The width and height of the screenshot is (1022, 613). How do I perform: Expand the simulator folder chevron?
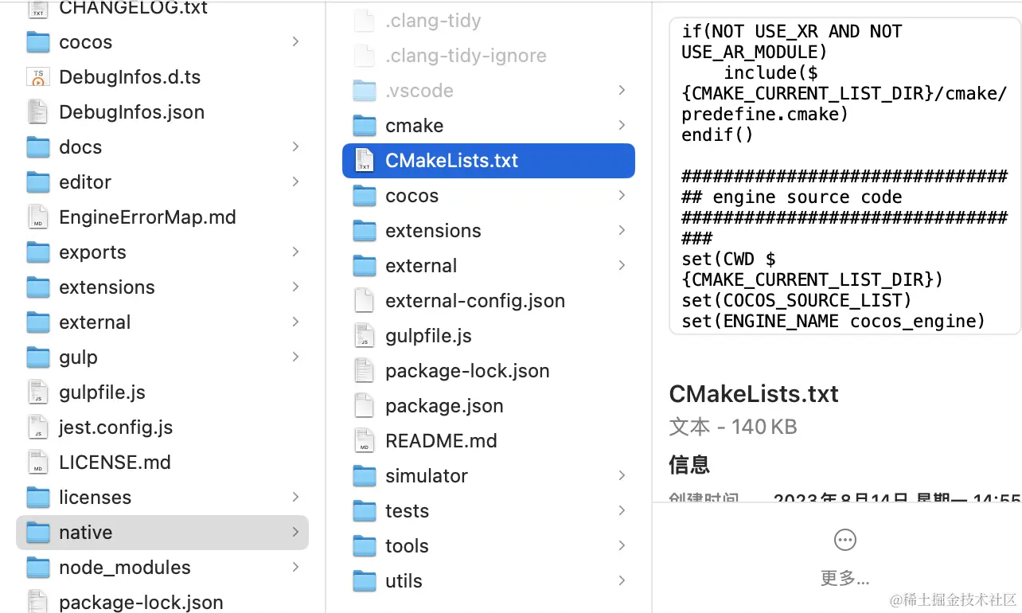click(622, 475)
